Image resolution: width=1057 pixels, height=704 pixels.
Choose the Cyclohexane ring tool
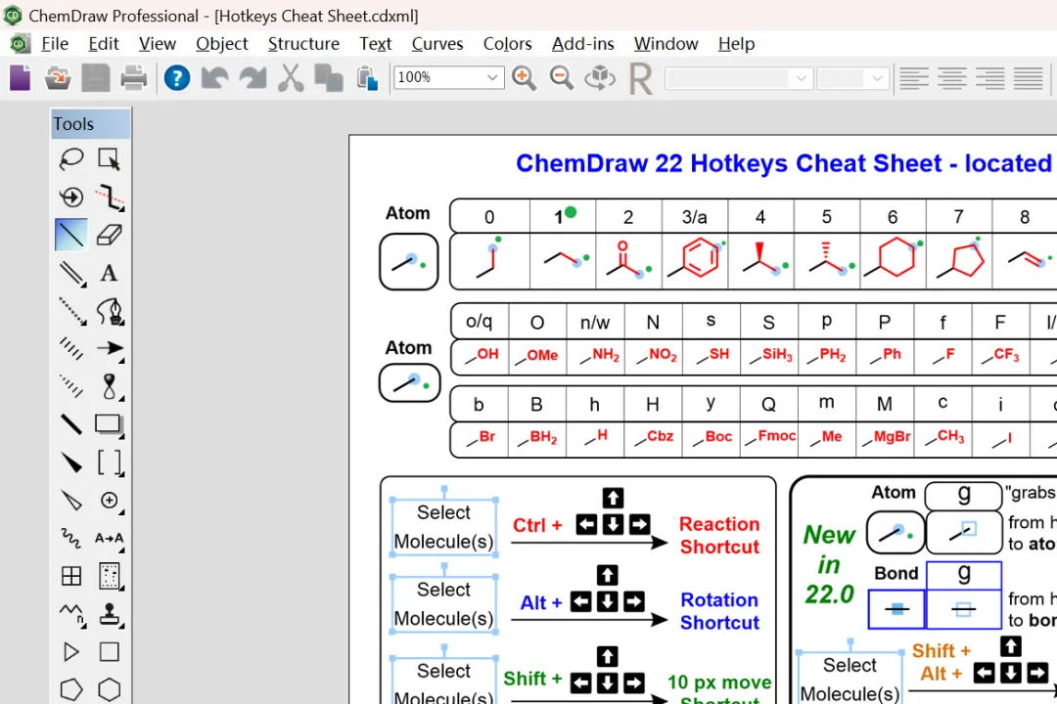point(109,689)
